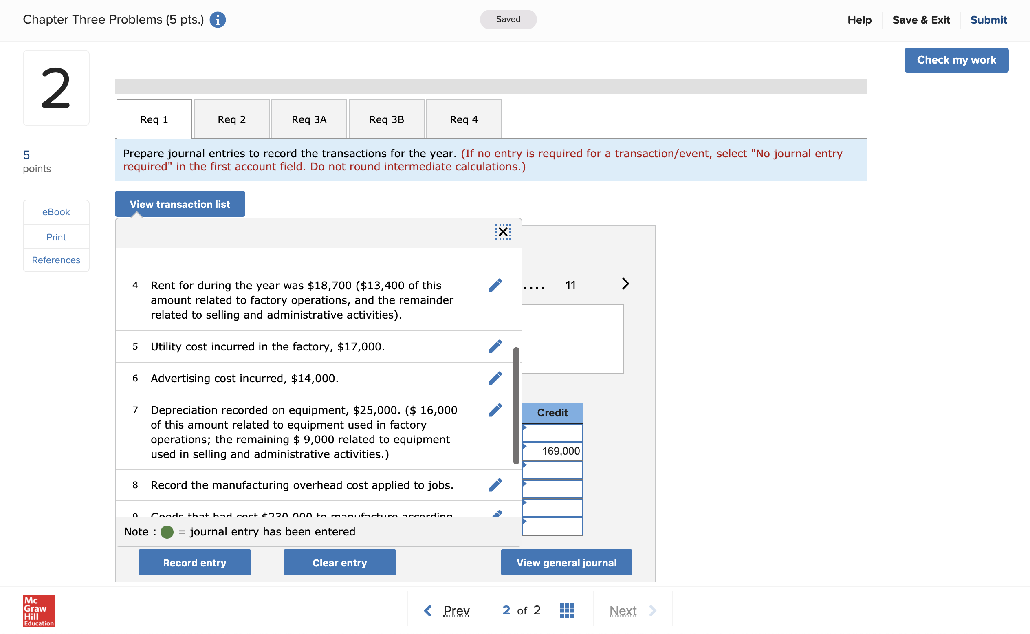The width and height of the screenshot is (1030, 634).
Task: Expand View transaction list panel
Action: point(180,204)
